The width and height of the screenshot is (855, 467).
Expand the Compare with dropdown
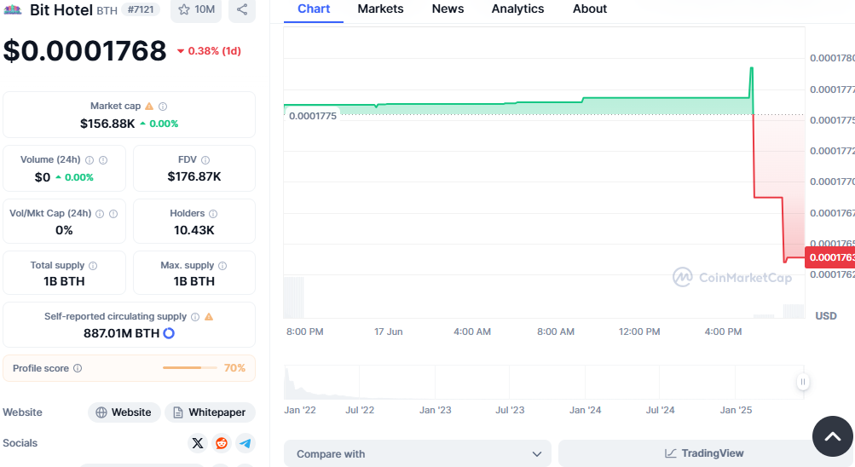coord(418,454)
